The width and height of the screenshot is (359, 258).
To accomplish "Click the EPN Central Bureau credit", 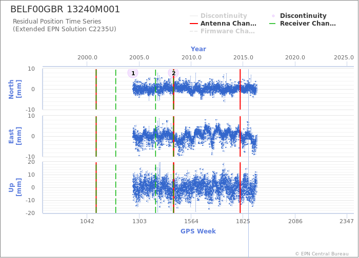I will point(322,254).
